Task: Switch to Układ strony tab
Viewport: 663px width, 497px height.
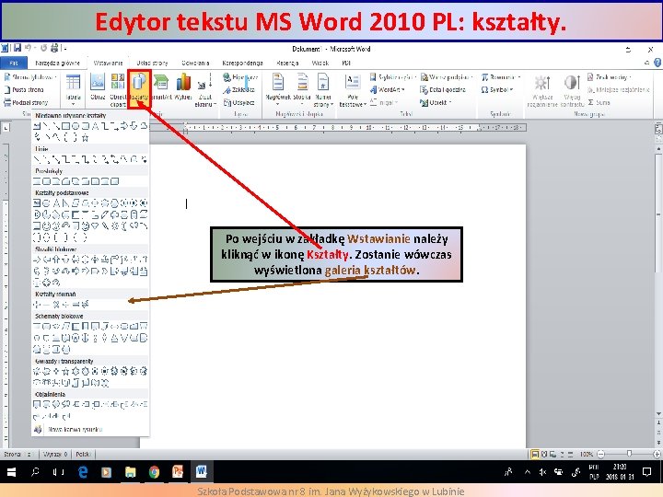Action: pyautogui.click(x=152, y=63)
